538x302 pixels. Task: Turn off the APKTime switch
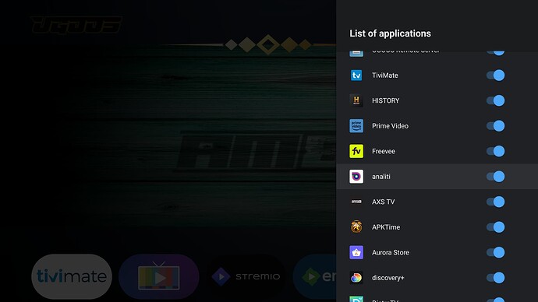click(495, 227)
